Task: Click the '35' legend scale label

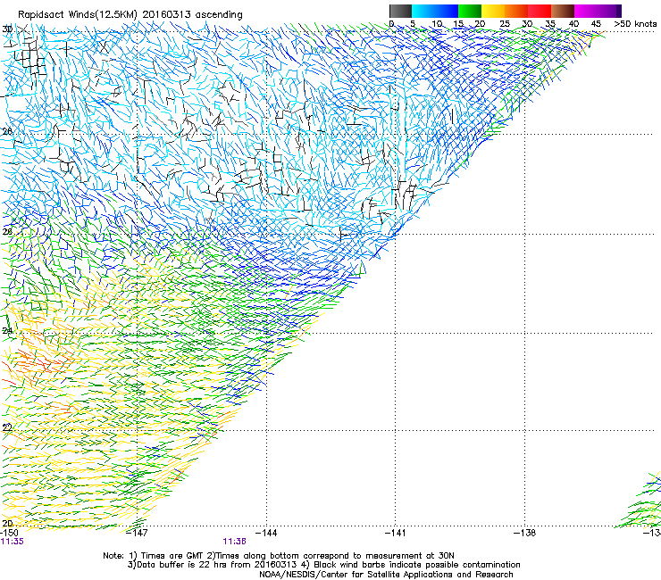Action: pyautogui.click(x=550, y=24)
